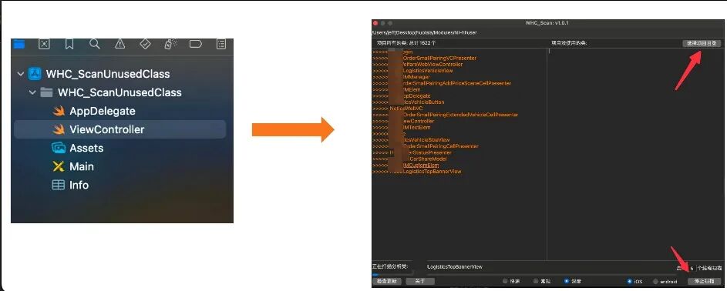The width and height of the screenshot is (727, 291).
Task: Click the OrderSmallPairingVCPresenter list entry
Action: 439,59
